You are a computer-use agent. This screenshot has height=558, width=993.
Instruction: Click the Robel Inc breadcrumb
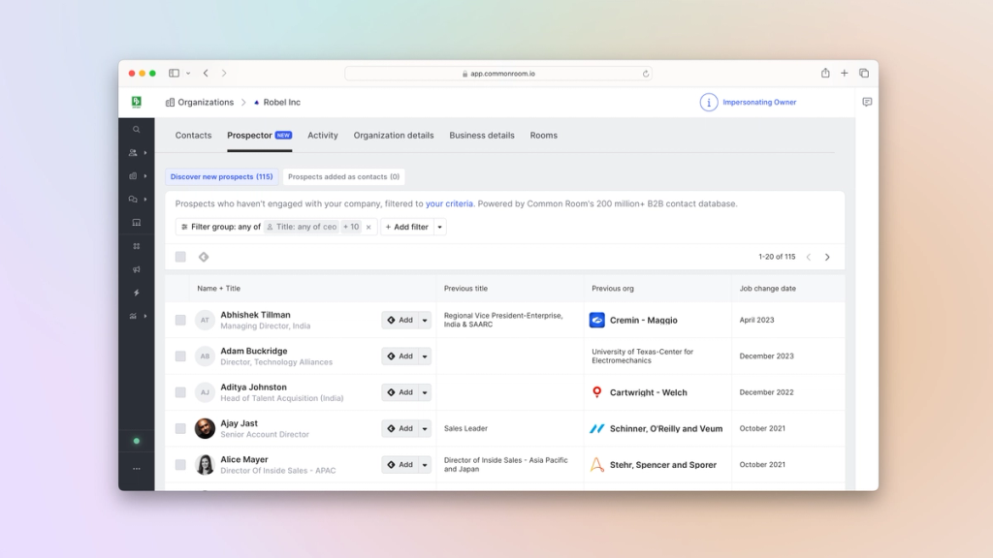point(277,102)
